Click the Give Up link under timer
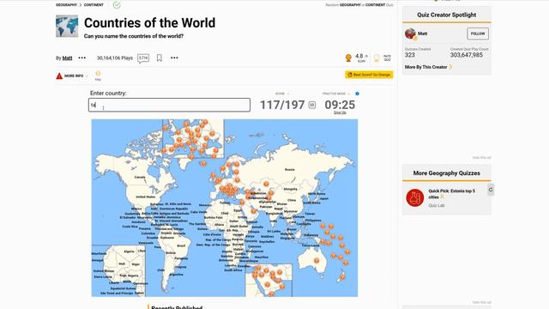 340,112
